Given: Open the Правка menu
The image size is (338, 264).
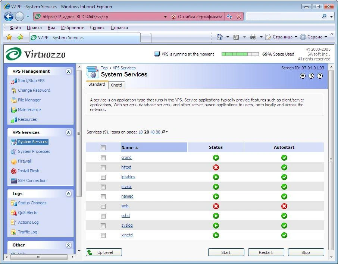Looking at the screenshot, I should [x=34, y=28].
